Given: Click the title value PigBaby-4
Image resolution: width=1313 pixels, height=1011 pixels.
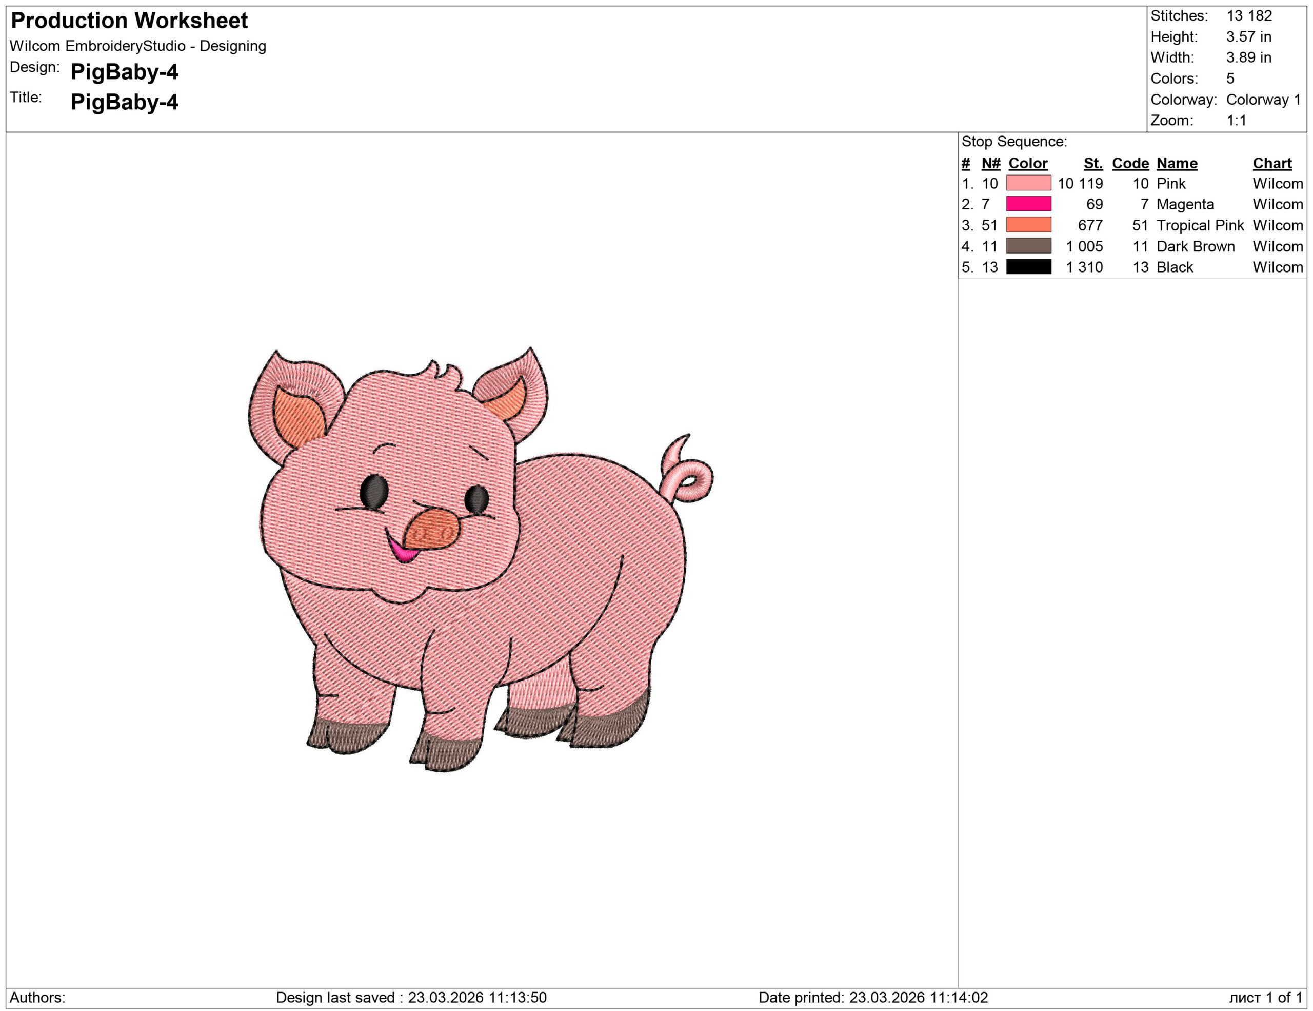Looking at the screenshot, I should click(x=124, y=102).
